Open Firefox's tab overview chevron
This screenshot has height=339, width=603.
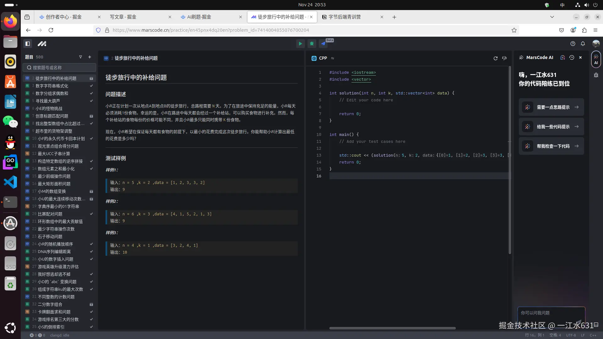[x=552, y=17]
